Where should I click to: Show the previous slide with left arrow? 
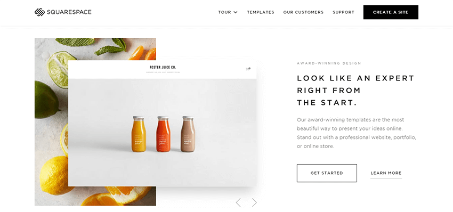click(238, 202)
